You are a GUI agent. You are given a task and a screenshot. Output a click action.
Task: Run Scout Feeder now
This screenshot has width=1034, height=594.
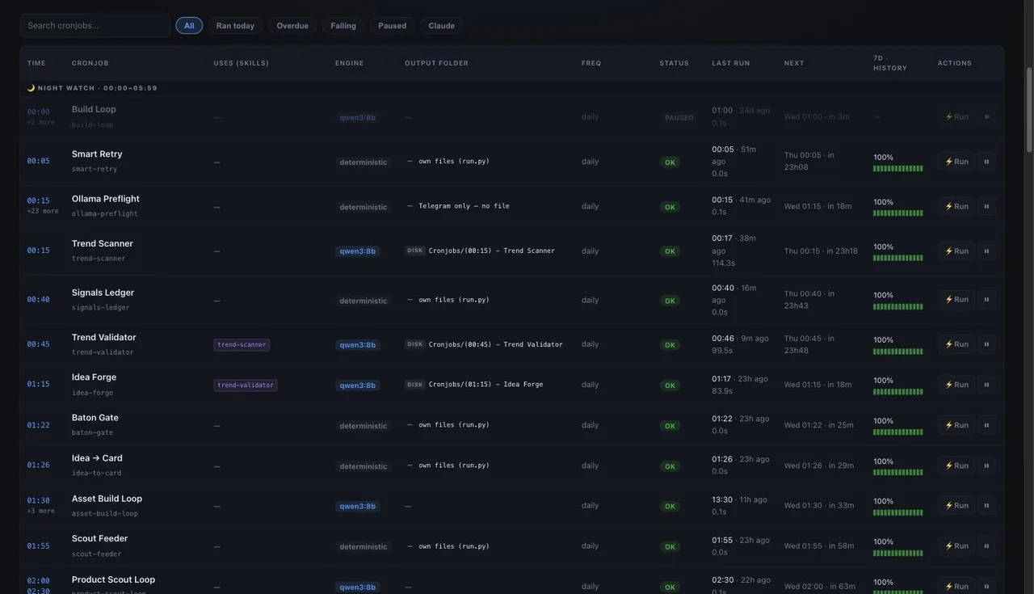[x=956, y=546]
